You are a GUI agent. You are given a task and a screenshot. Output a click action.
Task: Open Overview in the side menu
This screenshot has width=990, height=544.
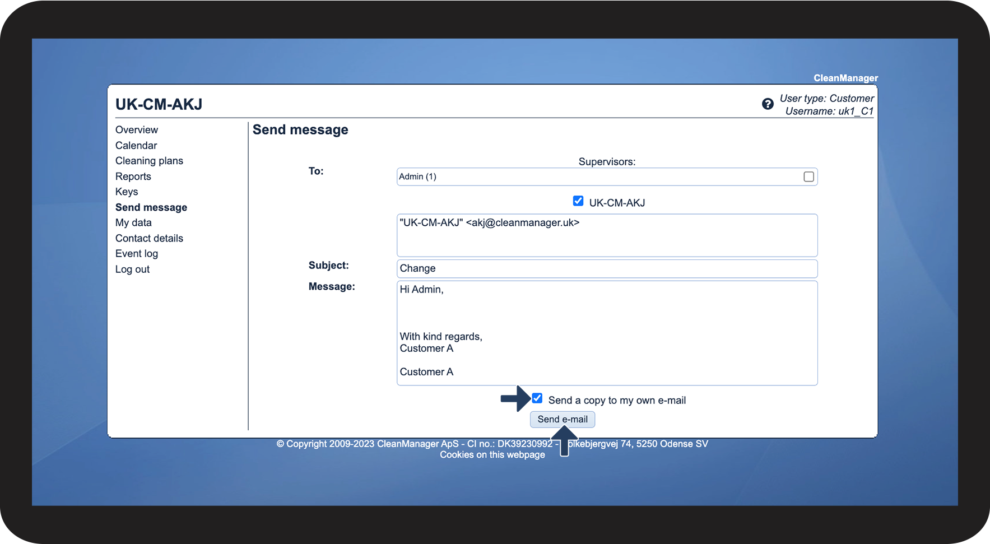click(x=137, y=129)
